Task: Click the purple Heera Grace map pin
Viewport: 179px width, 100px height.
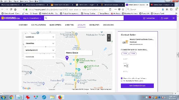Action: [67, 58]
